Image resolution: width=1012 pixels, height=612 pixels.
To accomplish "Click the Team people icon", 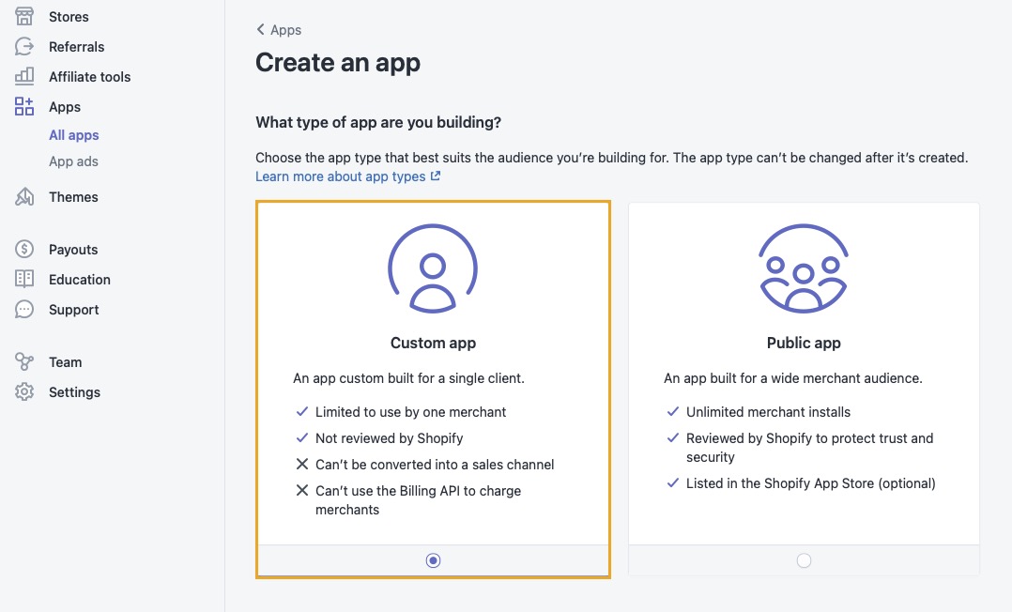I will (x=24, y=362).
